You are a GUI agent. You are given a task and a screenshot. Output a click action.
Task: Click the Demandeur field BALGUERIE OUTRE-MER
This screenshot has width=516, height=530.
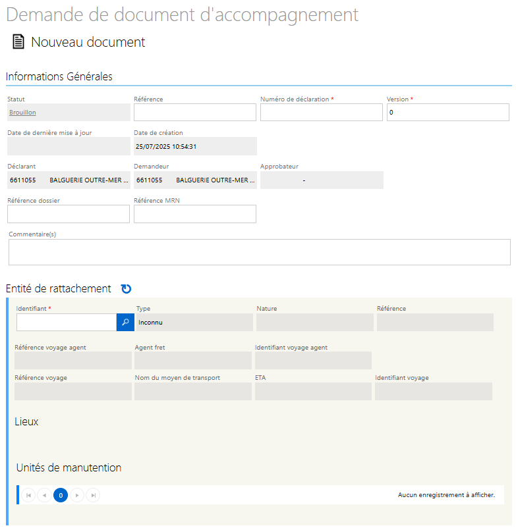[194, 180]
